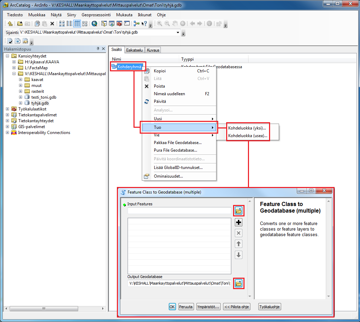Click the Up One Level toolbar icon
Screen dimensions: 360x322
10,24
